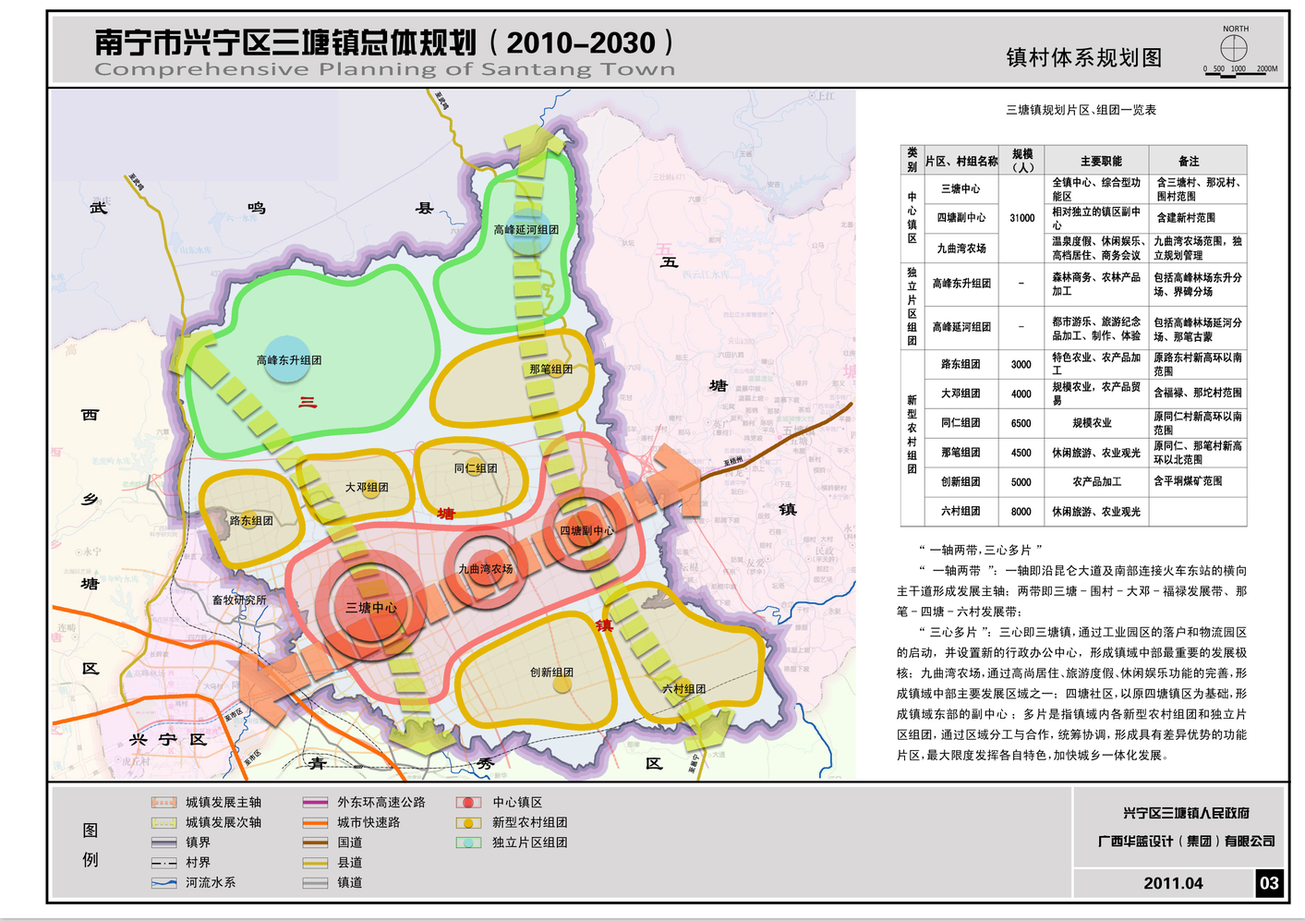Viewport: 1305px width, 921px height.
Task: Click the 镇道 legend line symbol
Action: tap(315, 883)
